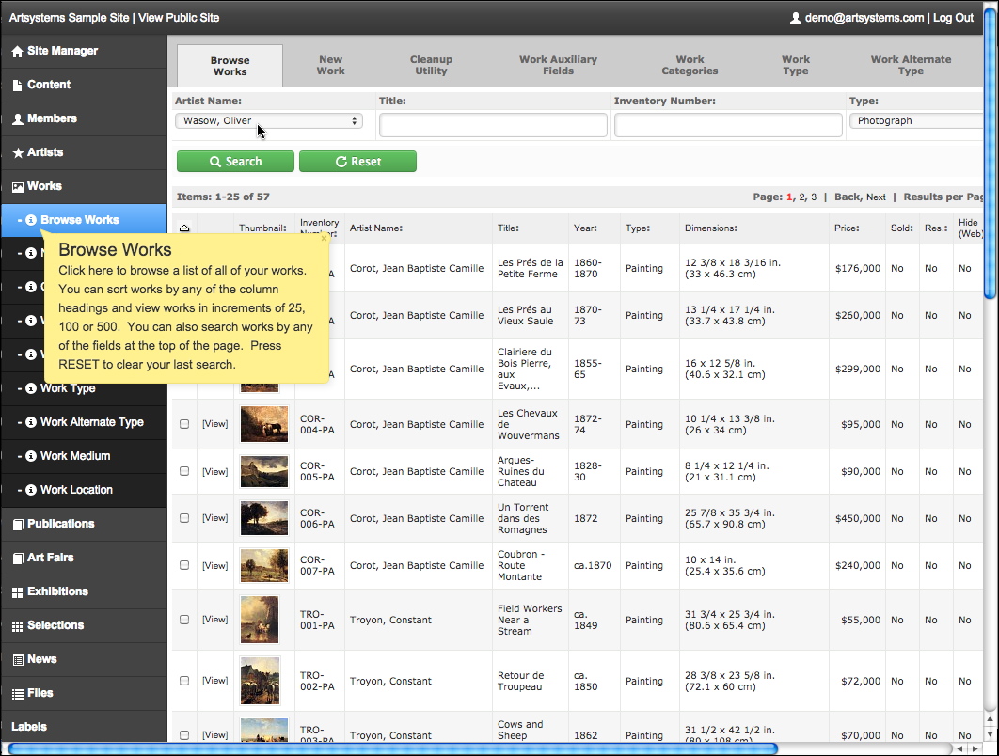Click the News sidebar icon

pos(18,660)
